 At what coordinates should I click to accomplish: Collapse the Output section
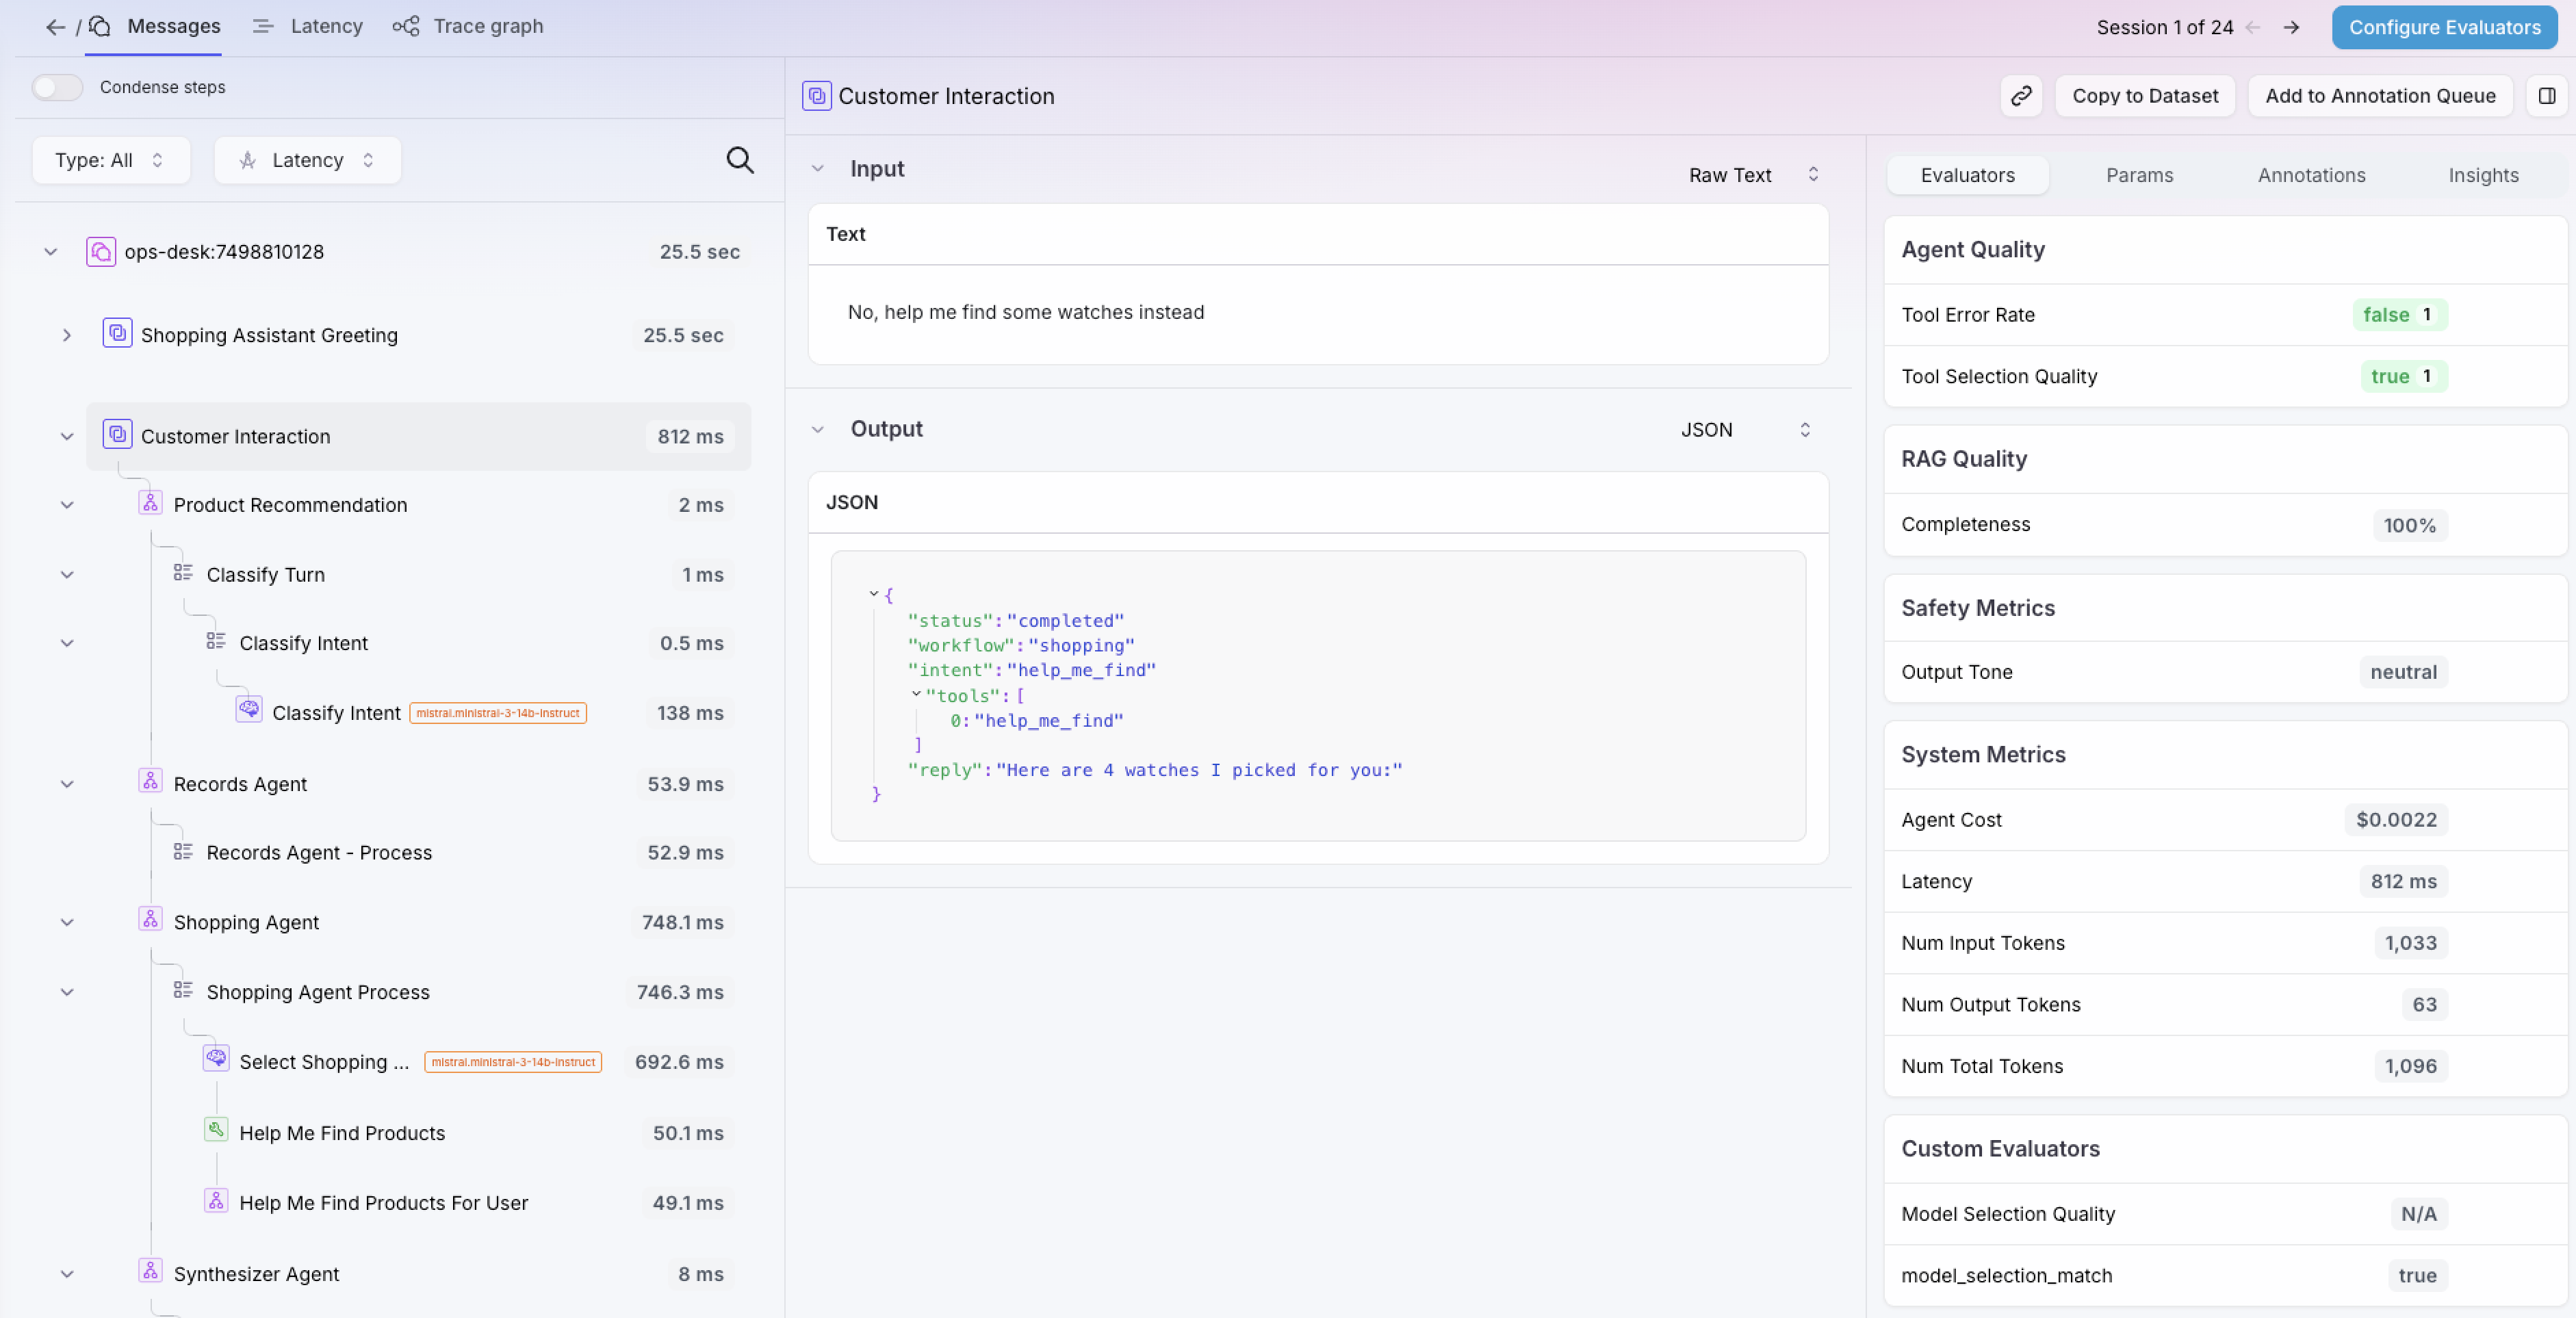(818, 430)
